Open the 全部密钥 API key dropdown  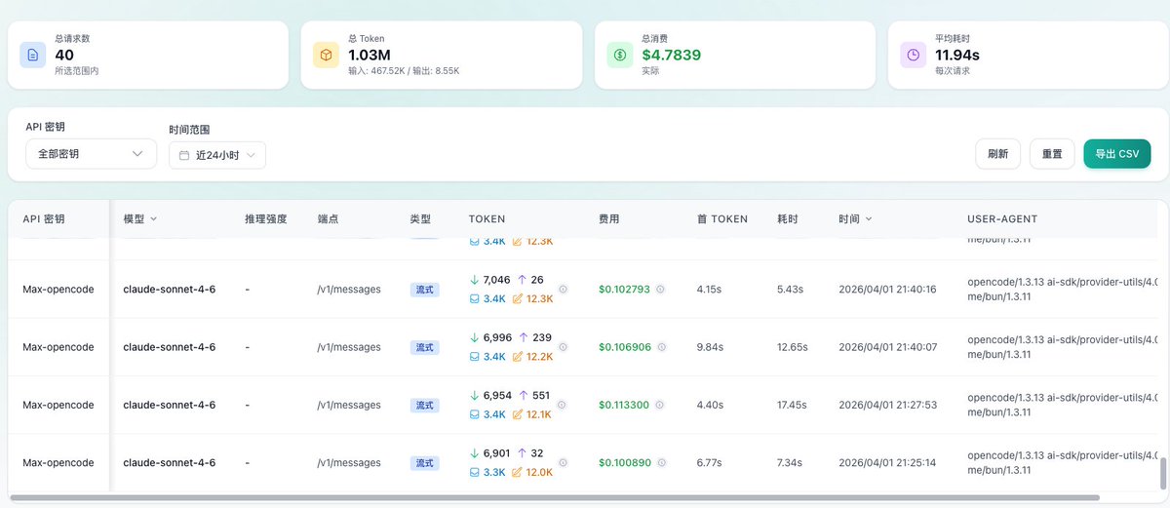[x=91, y=154]
